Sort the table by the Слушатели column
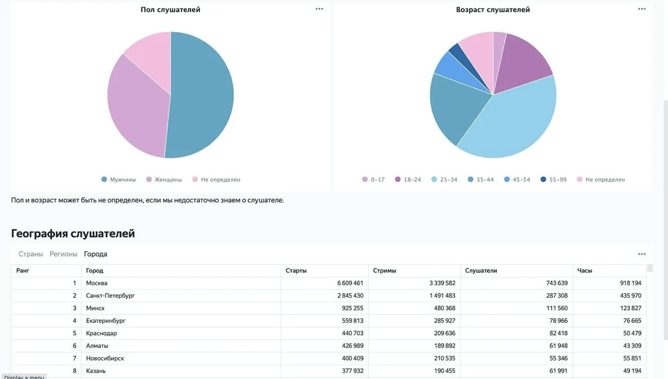This screenshot has width=668, height=379. pyautogui.click(x=516, y=271)
